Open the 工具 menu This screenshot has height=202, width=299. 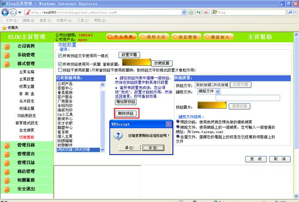pos(83,20)
